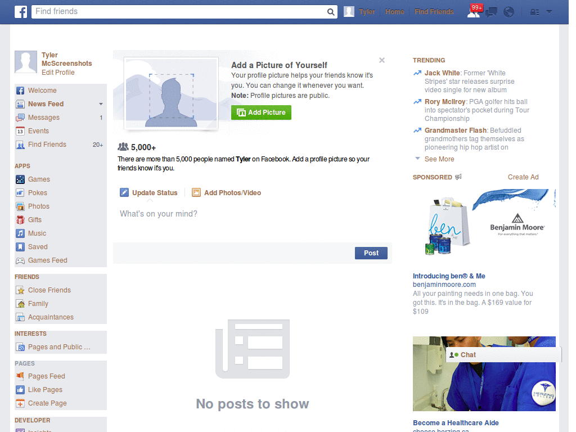Click the Pokes app icon
Image resolution: width=576 pixels, height=432 pixels.
pyautogui.click(x=20, y=193)
